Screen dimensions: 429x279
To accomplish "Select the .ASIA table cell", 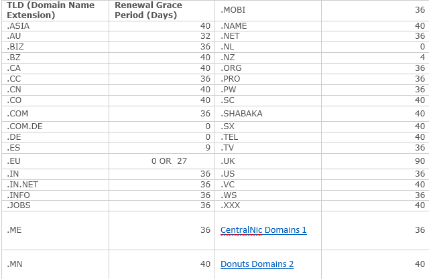I will (55, 26).
